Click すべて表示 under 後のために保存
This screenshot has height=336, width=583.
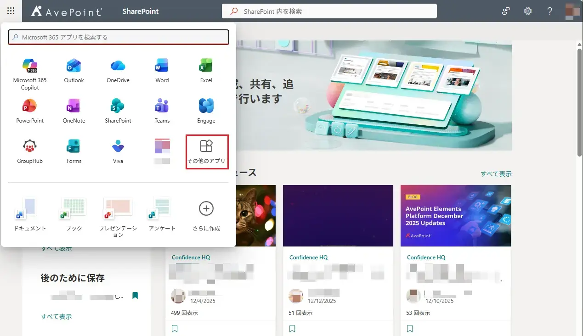pos(56,317)
